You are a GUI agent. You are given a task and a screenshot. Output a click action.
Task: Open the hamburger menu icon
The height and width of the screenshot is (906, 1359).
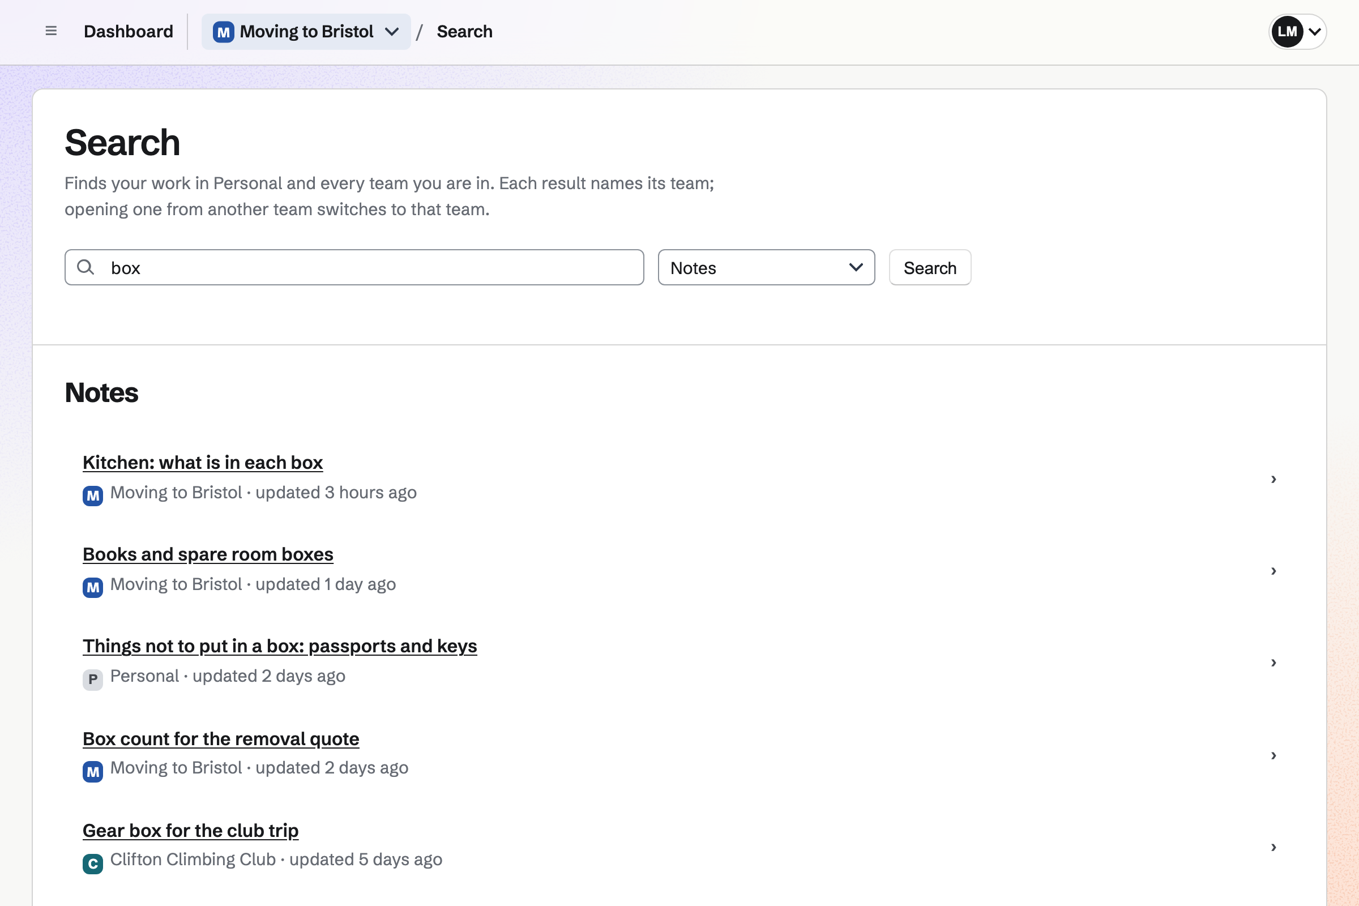coord(51,31)
